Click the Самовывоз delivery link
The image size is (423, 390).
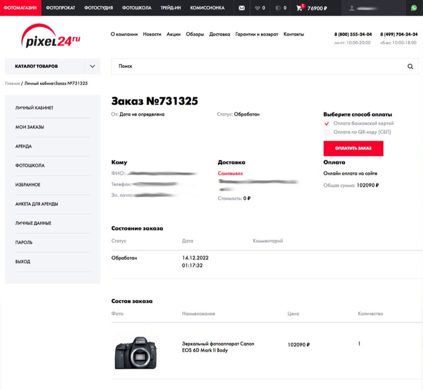(x=230, y=173)
